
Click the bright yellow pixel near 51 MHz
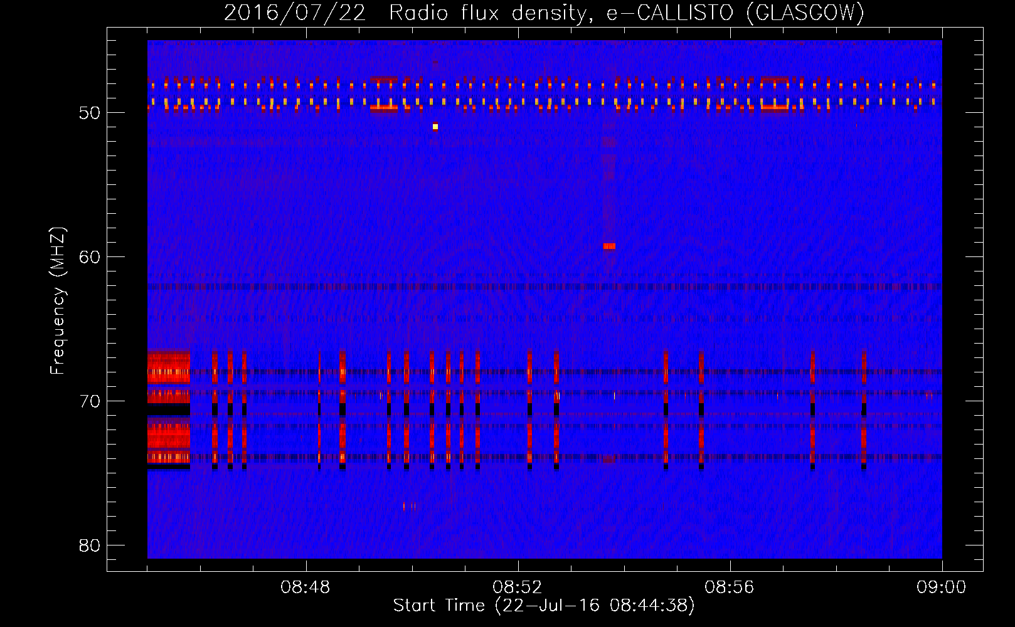coord(435,127)
